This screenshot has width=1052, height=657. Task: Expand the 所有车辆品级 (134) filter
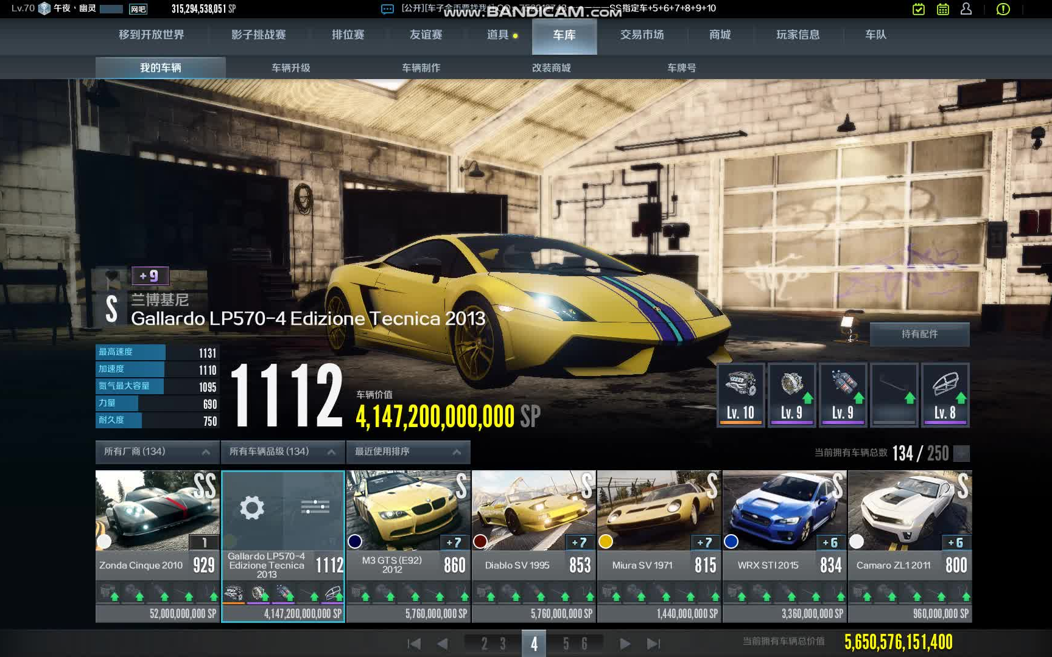tap(283, 452)
